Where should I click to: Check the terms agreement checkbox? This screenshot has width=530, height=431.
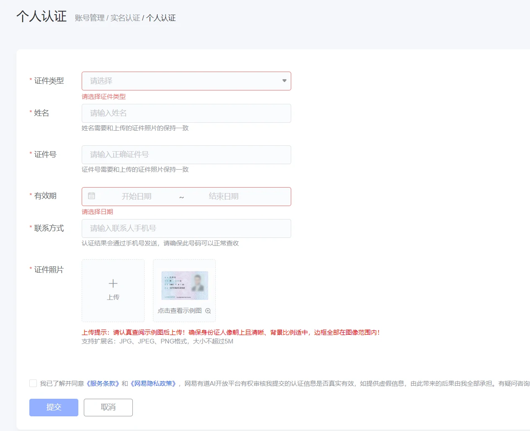click(33, 383)
